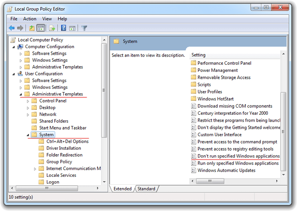Click the Century interpretation policy icon
The width and height of the screenshot is (297, 211).
(193, 113)
